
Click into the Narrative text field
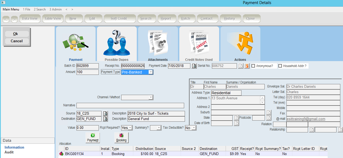[x=130, y=106]
